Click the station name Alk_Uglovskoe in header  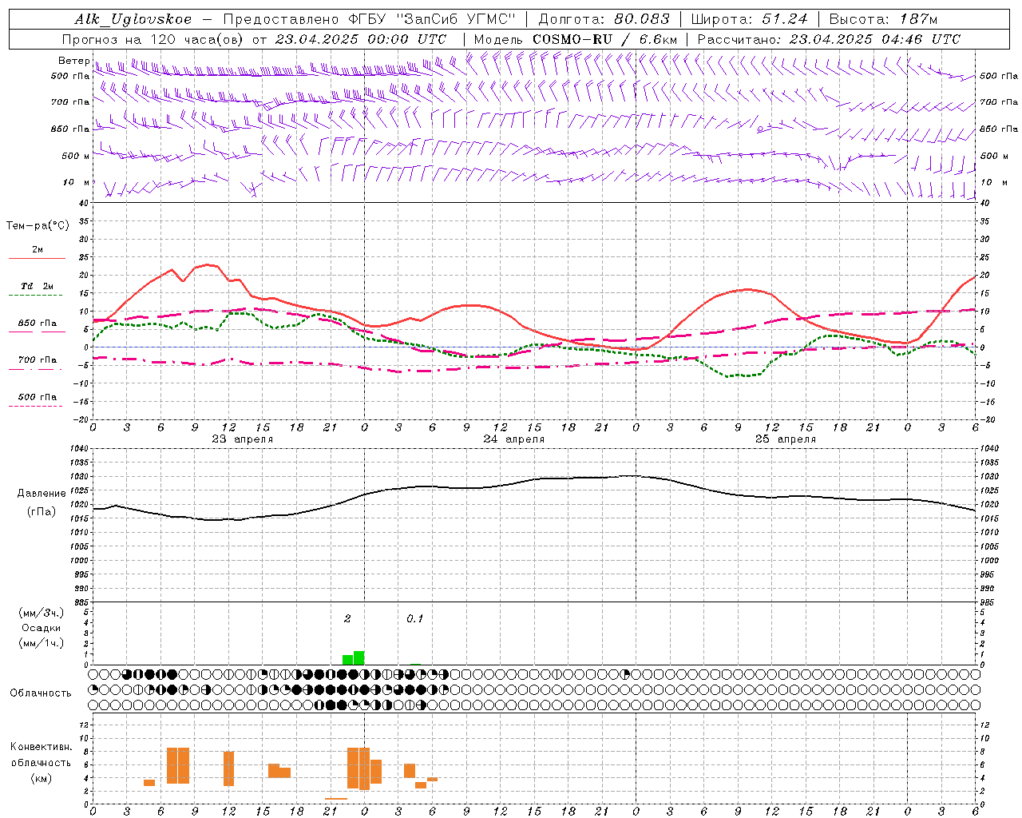[x=133, y=19]
